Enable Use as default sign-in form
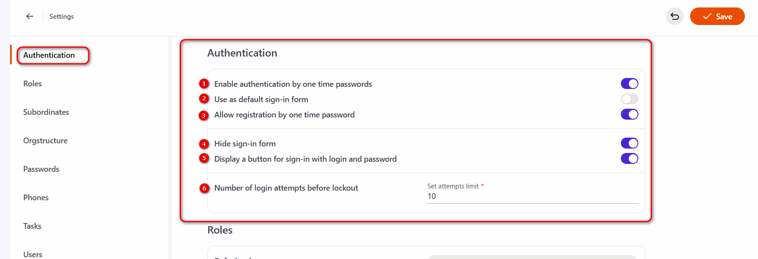 click(x=629, y=99)
